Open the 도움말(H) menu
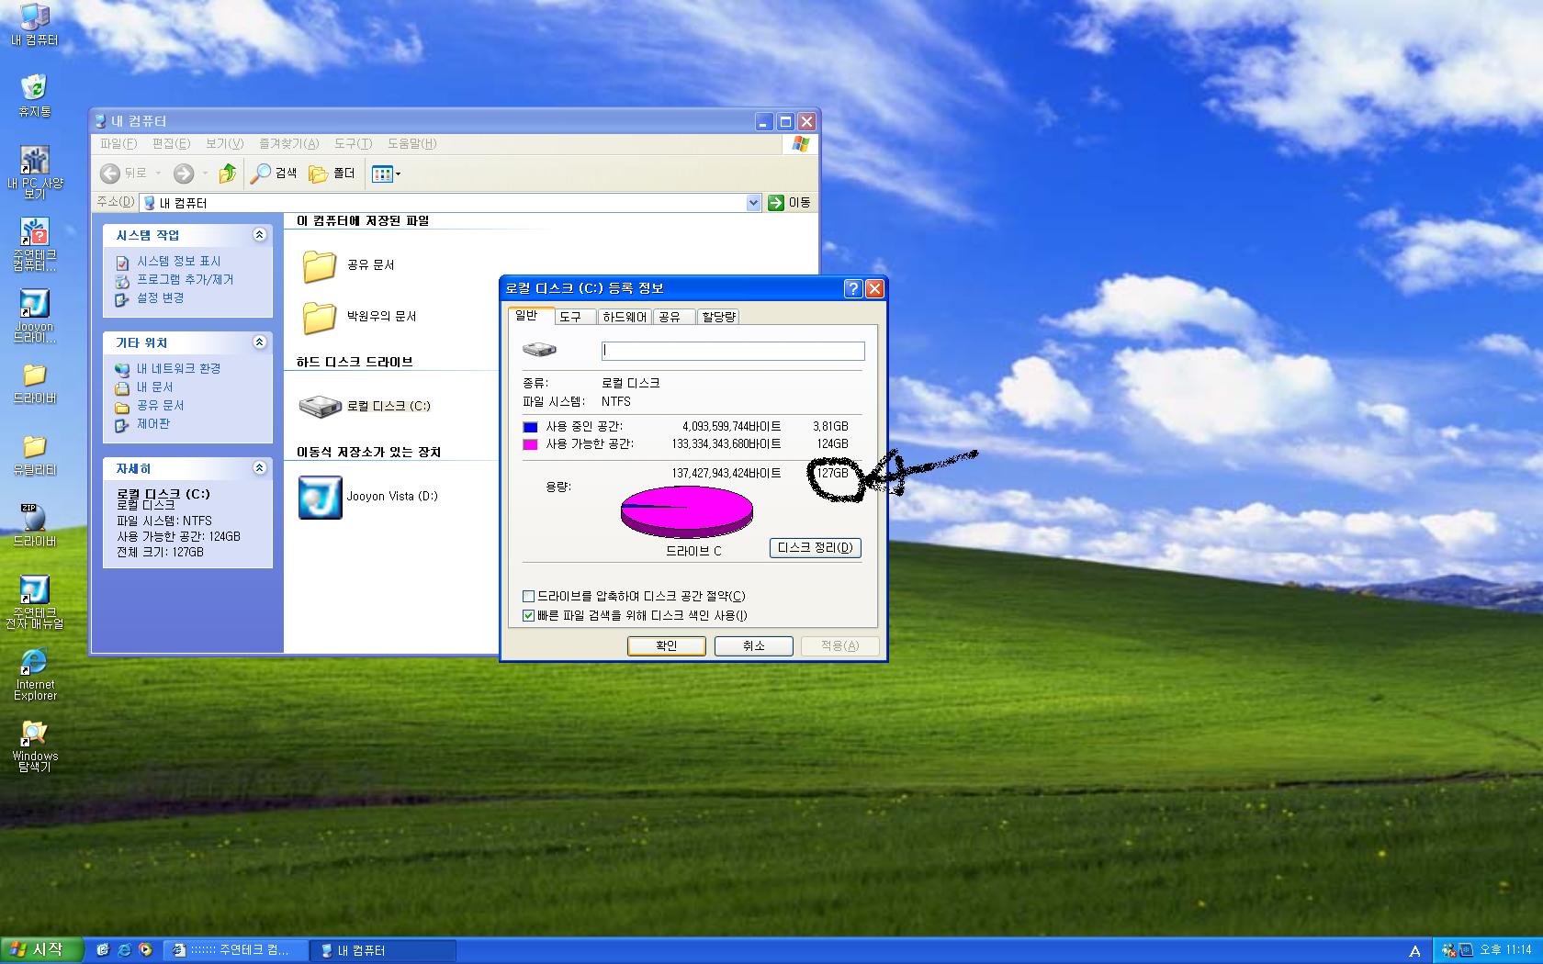The width and height of the screenshot is (1543, 964). (411, 143)
